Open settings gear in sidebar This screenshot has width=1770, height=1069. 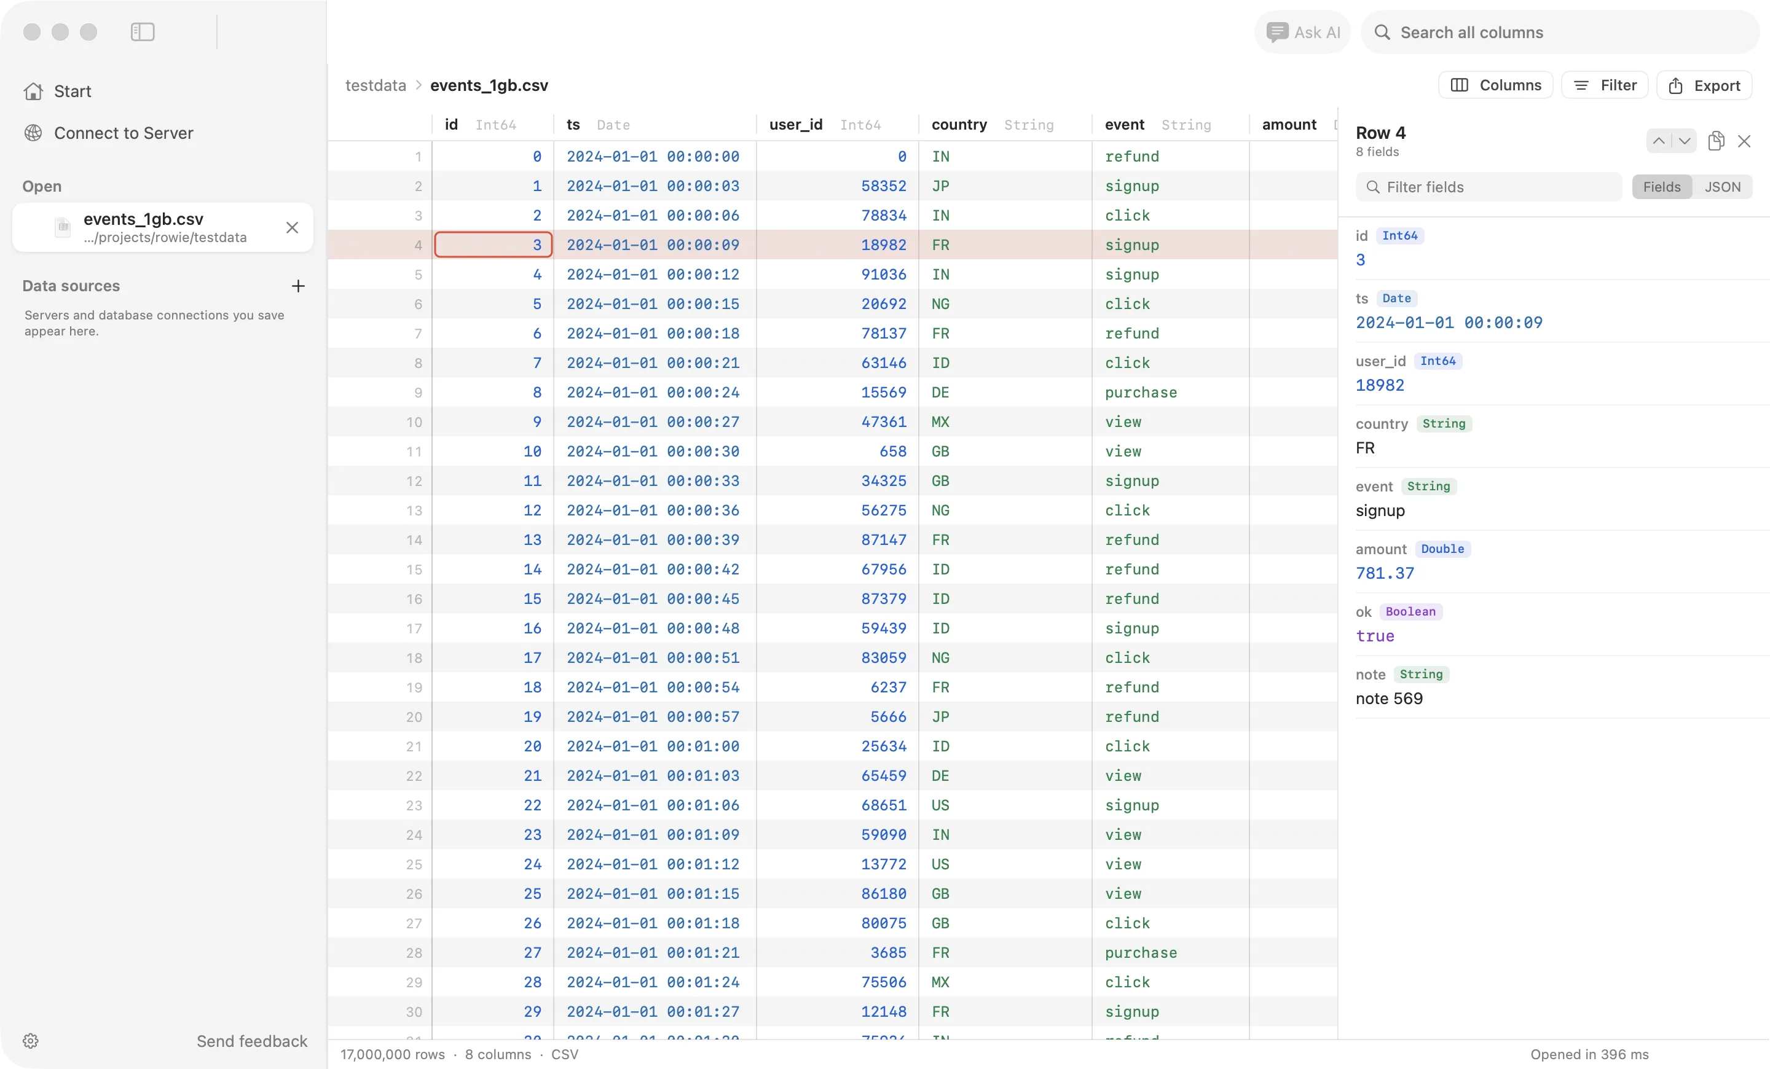[x=30, y=1041]
